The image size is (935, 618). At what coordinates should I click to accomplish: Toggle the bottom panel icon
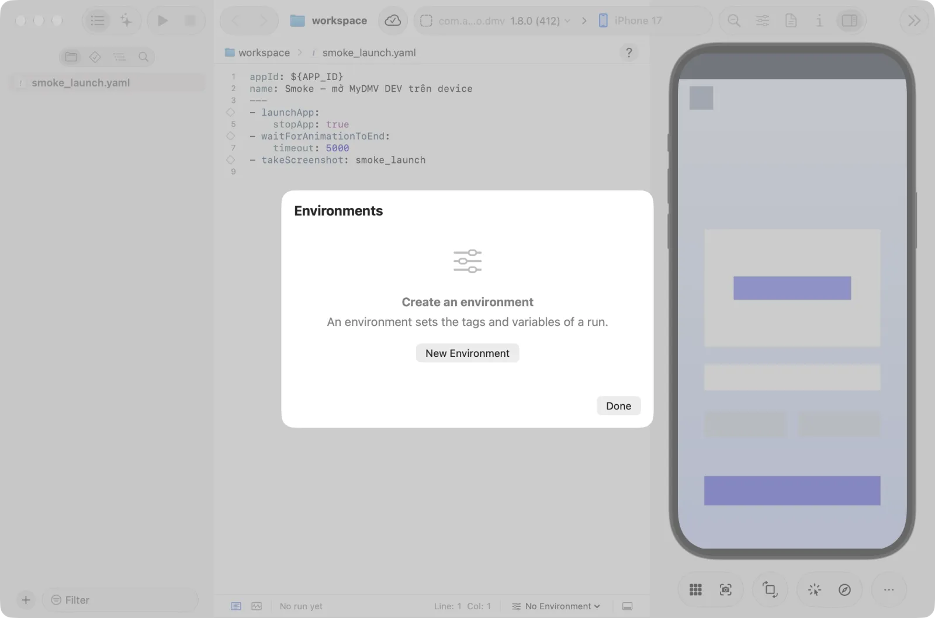coord(627,606)
